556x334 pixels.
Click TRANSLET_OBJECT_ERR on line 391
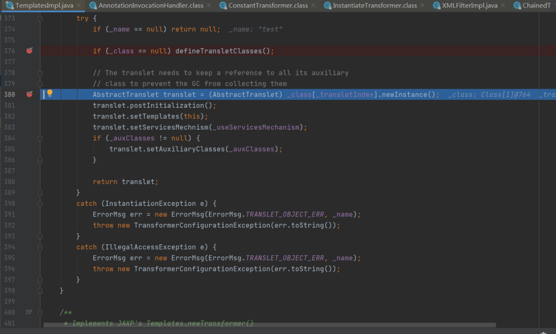(285, 215)
